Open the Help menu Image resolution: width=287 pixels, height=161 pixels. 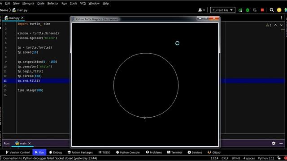(106, 3)
